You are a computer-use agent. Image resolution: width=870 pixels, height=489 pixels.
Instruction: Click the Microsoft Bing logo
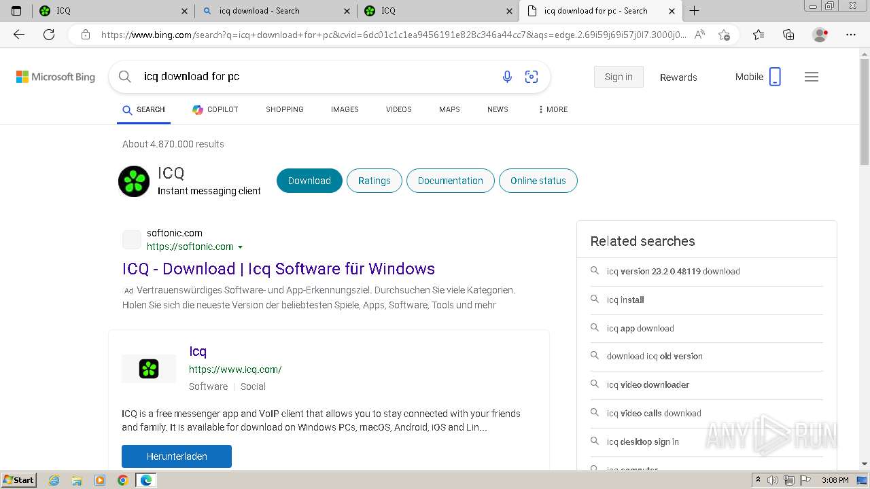pyautogui.click(x=56, y=77)
